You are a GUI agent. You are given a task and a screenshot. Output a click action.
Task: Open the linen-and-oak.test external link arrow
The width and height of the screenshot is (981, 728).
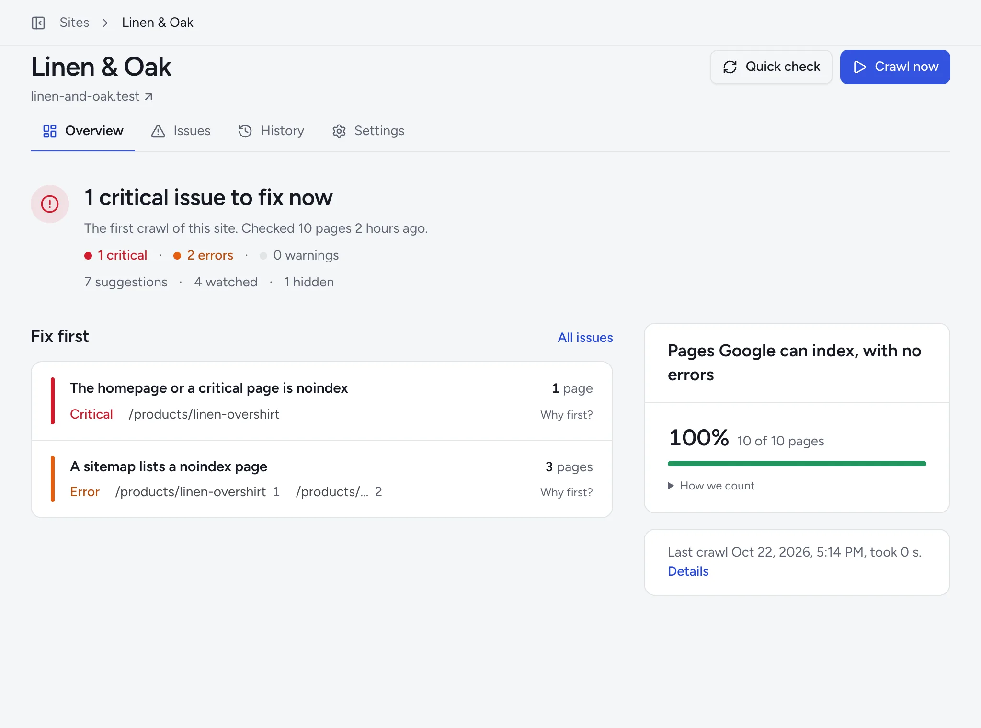148,97
